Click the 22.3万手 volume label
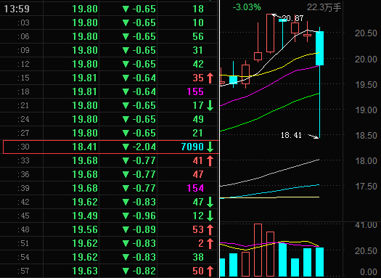This screenshot has width=381, height=278. coord(324,7)
